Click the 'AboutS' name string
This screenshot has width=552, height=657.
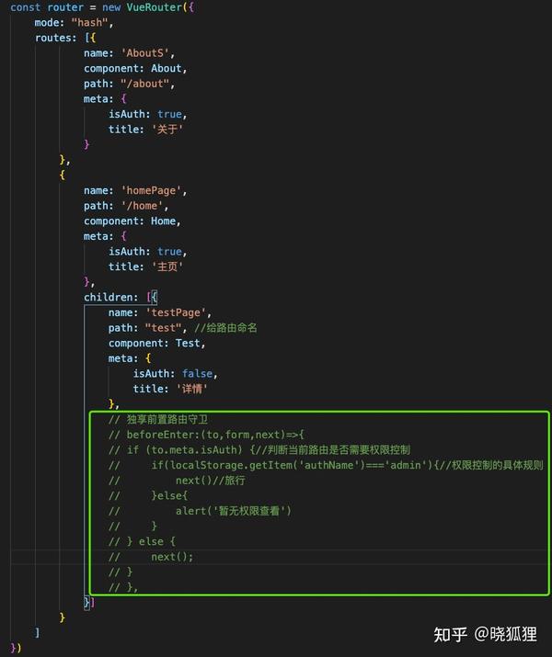[x=144, y=53]
